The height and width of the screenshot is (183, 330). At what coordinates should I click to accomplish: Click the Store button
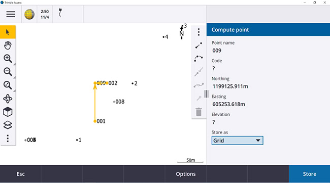[x=309, y=174]
